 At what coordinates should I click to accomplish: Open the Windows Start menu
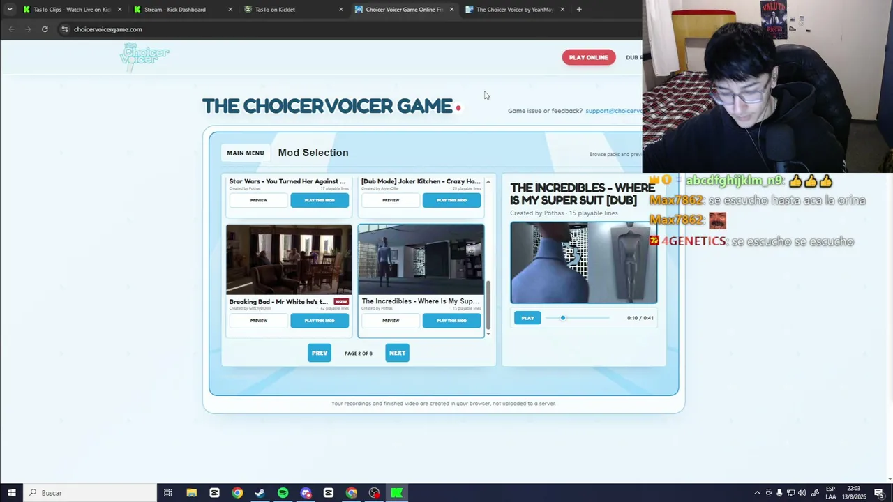11,493
